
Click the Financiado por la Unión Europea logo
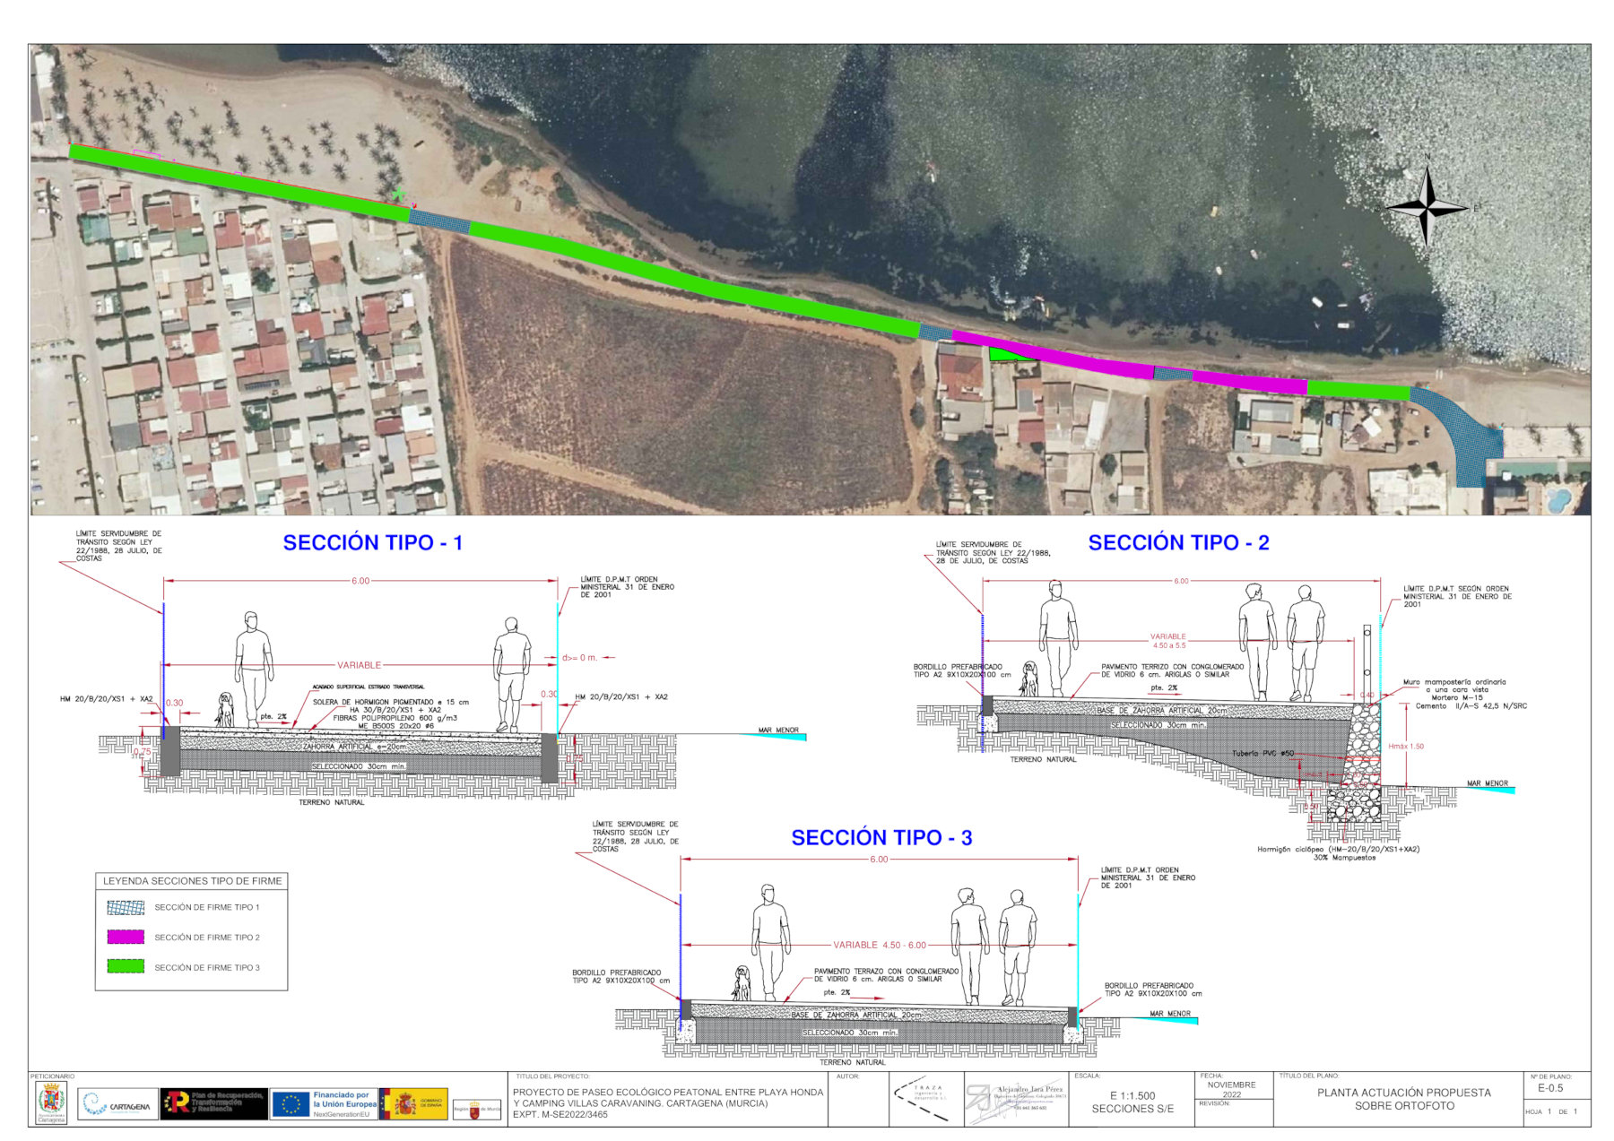(x=324, y=1103)
